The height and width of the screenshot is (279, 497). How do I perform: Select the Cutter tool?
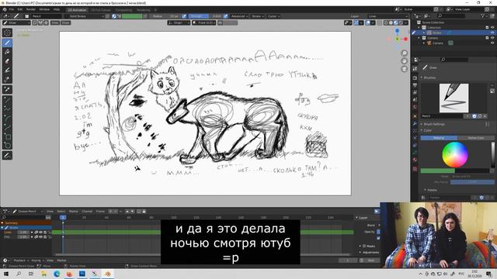pyautogui.click(x=7, y=79)
